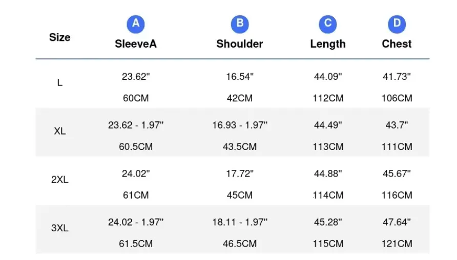Click the Chest column header
457x260 pixels.
[x=397, y=44]
